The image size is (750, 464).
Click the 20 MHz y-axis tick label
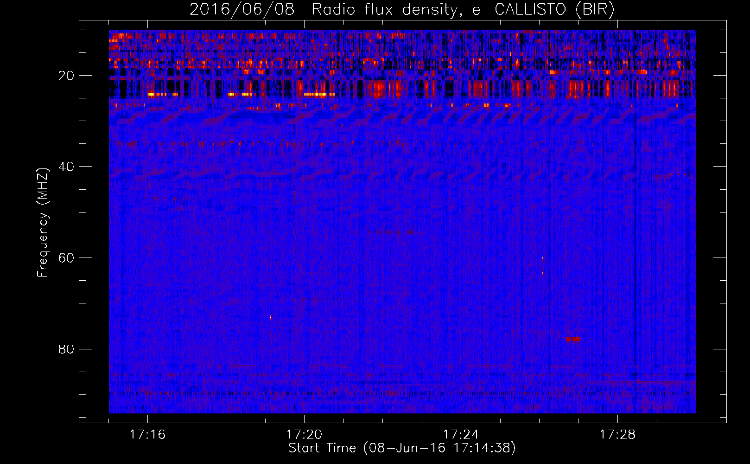pyautogui.click(x=66, y=76)
